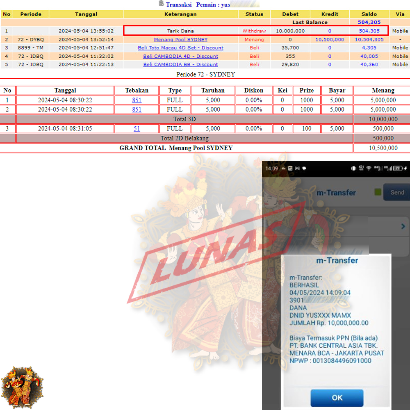Click tebakan 851 link in row 1
Viewport: 410px width, 410px height.
pos(137,100)
